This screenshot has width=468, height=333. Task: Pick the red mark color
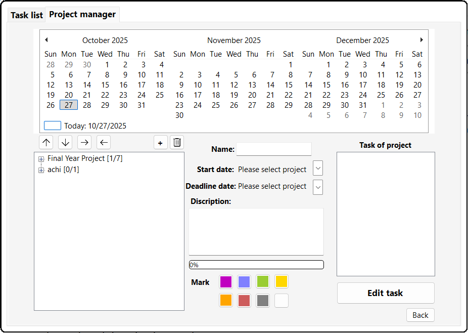(x=244, y=301)
